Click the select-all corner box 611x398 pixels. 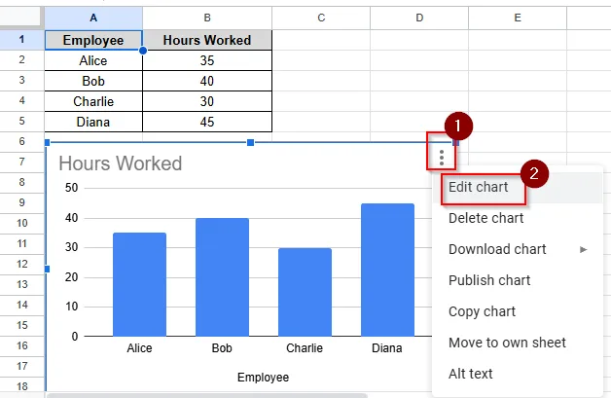19,18
